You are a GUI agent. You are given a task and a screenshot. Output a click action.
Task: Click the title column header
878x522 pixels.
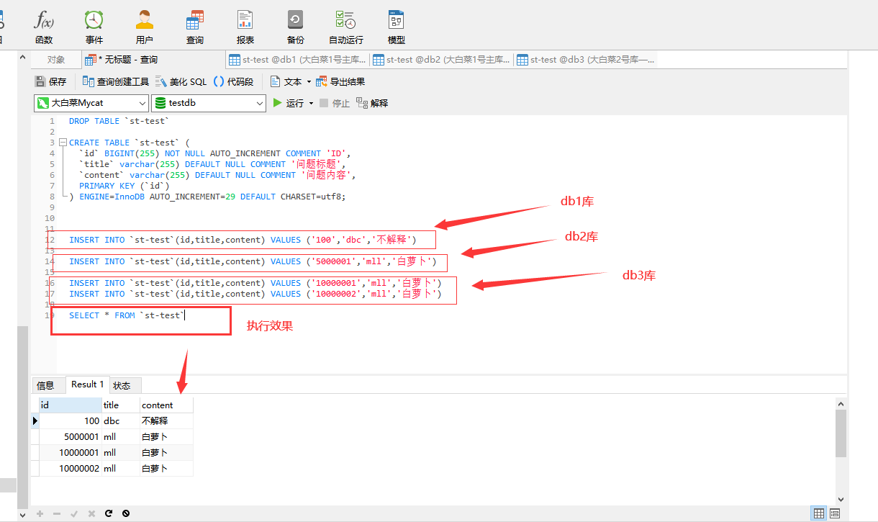pyautogui.click(x=120, y=405)
